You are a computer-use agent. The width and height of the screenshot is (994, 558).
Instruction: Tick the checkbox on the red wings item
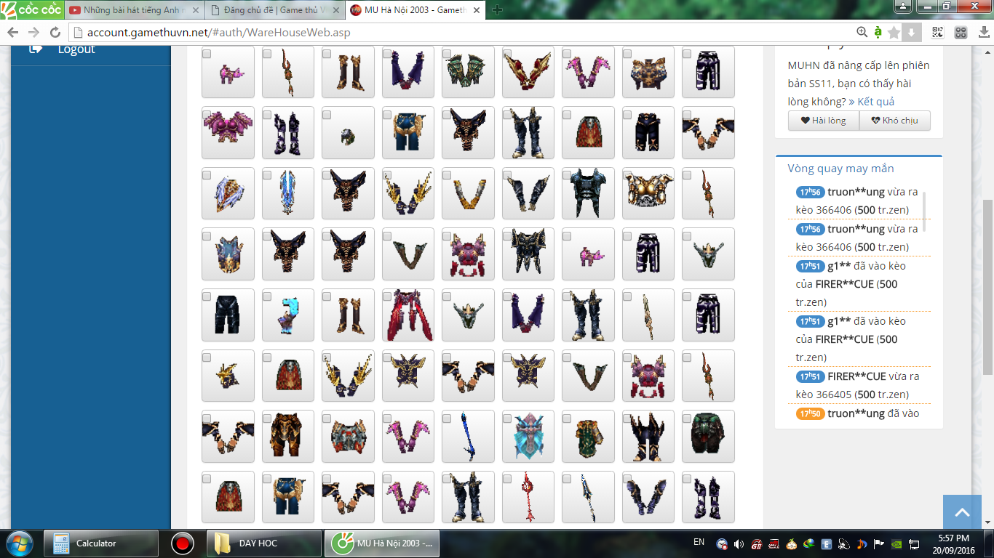[387, 296]
